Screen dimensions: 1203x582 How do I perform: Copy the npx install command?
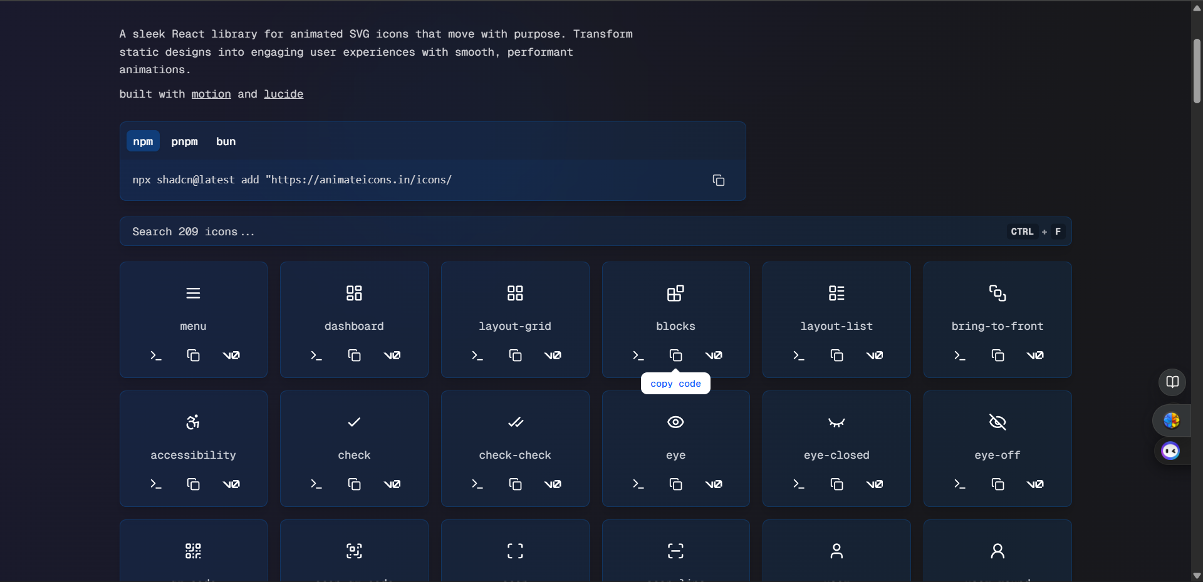pyautogui.click(x=718, y=180)
